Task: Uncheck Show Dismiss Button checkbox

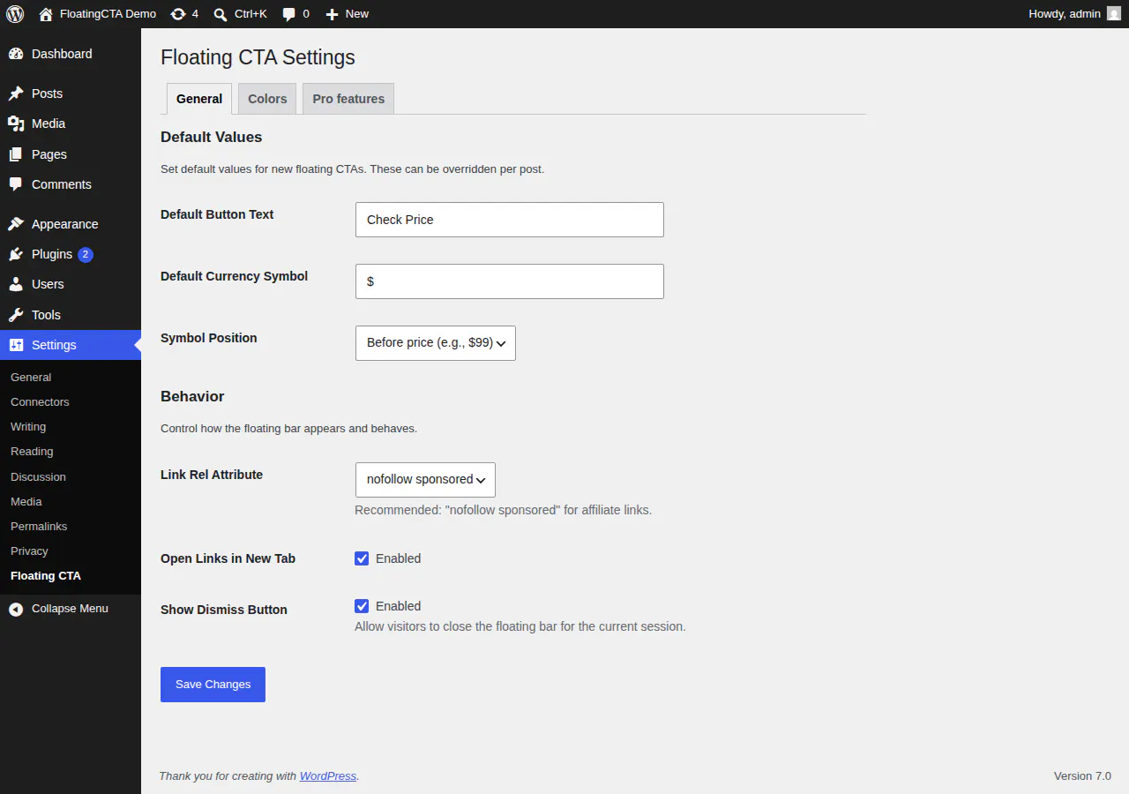Action: tap(362, 606)
